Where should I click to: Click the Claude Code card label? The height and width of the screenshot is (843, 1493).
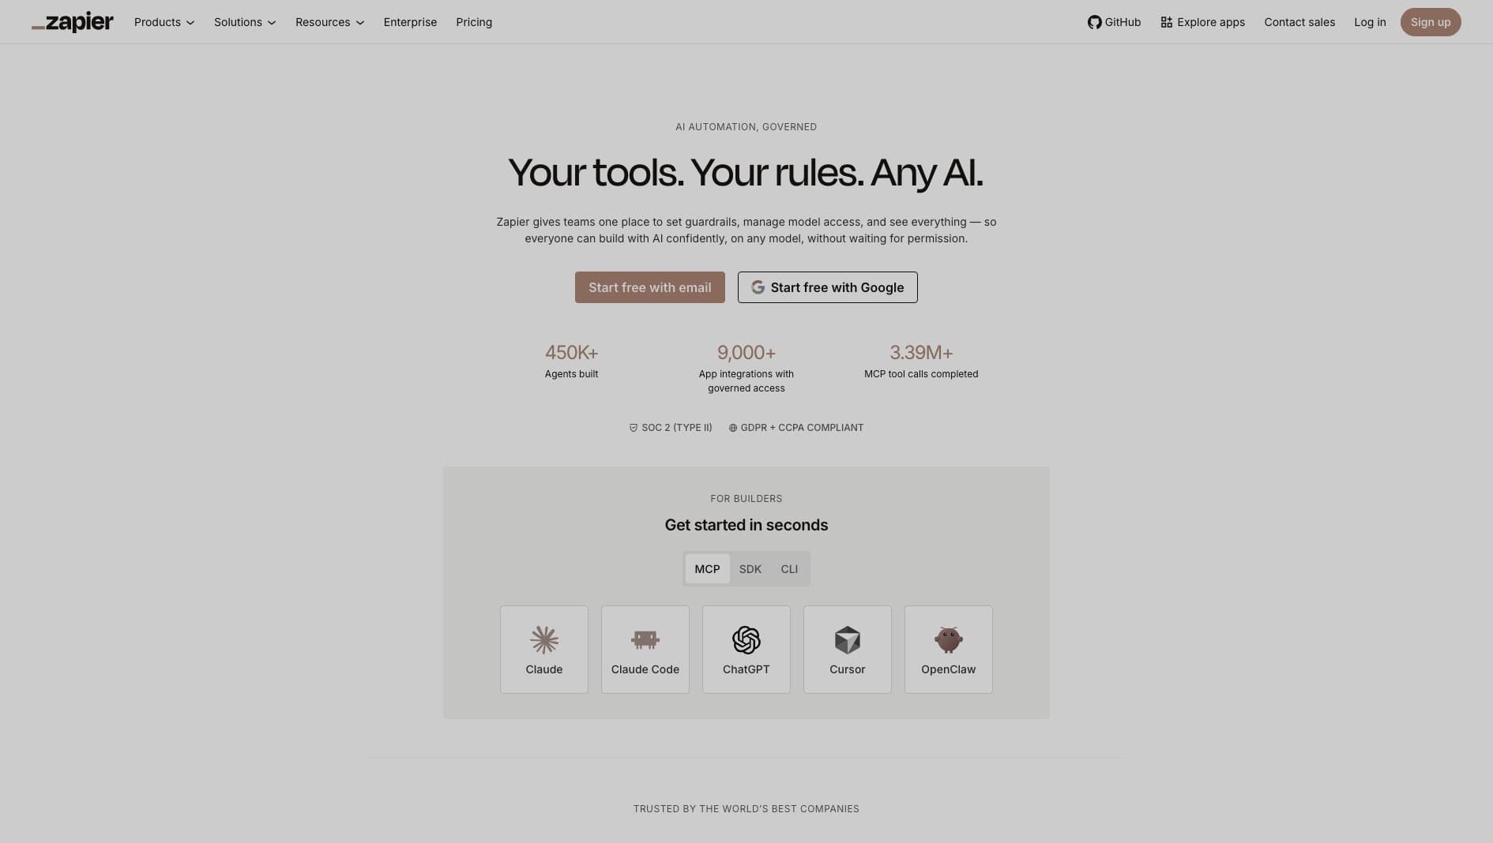pos(645,669)
